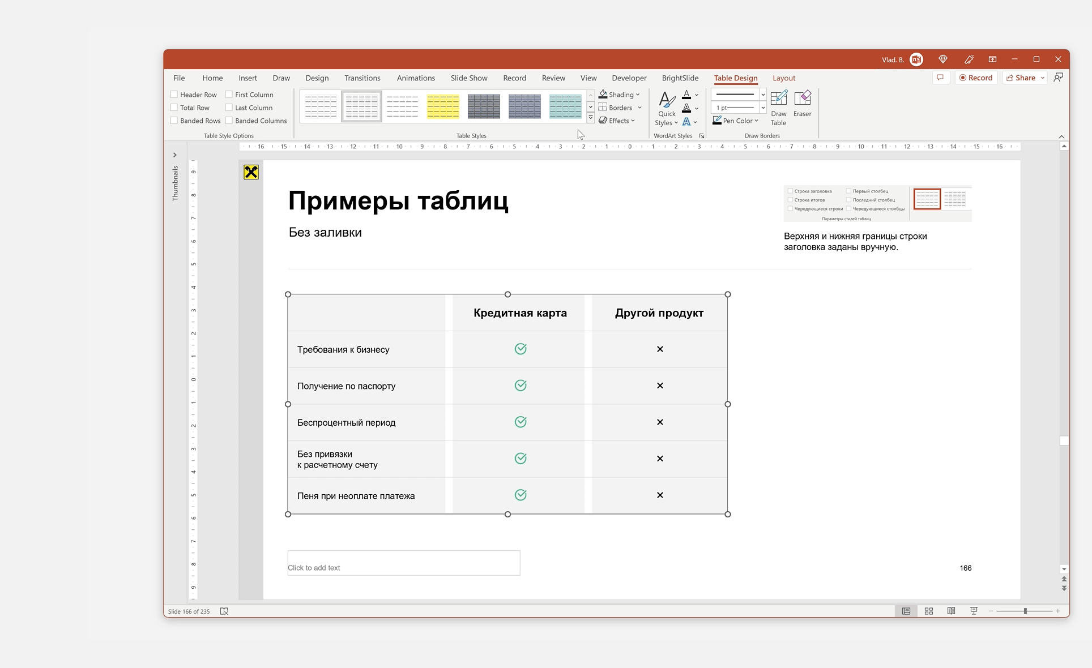Screen dimensions: 1092x668
Task: Switch to the Layout tab
Action: (783, 78)
